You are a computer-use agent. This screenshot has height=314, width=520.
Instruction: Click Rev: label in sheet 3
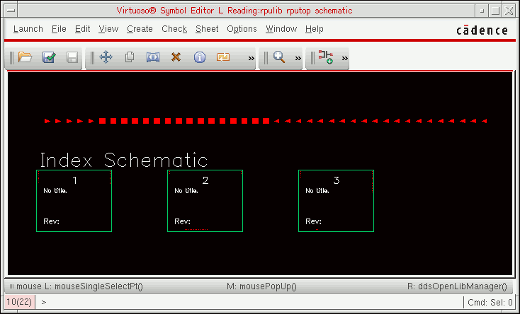click(x=313, y=221)
